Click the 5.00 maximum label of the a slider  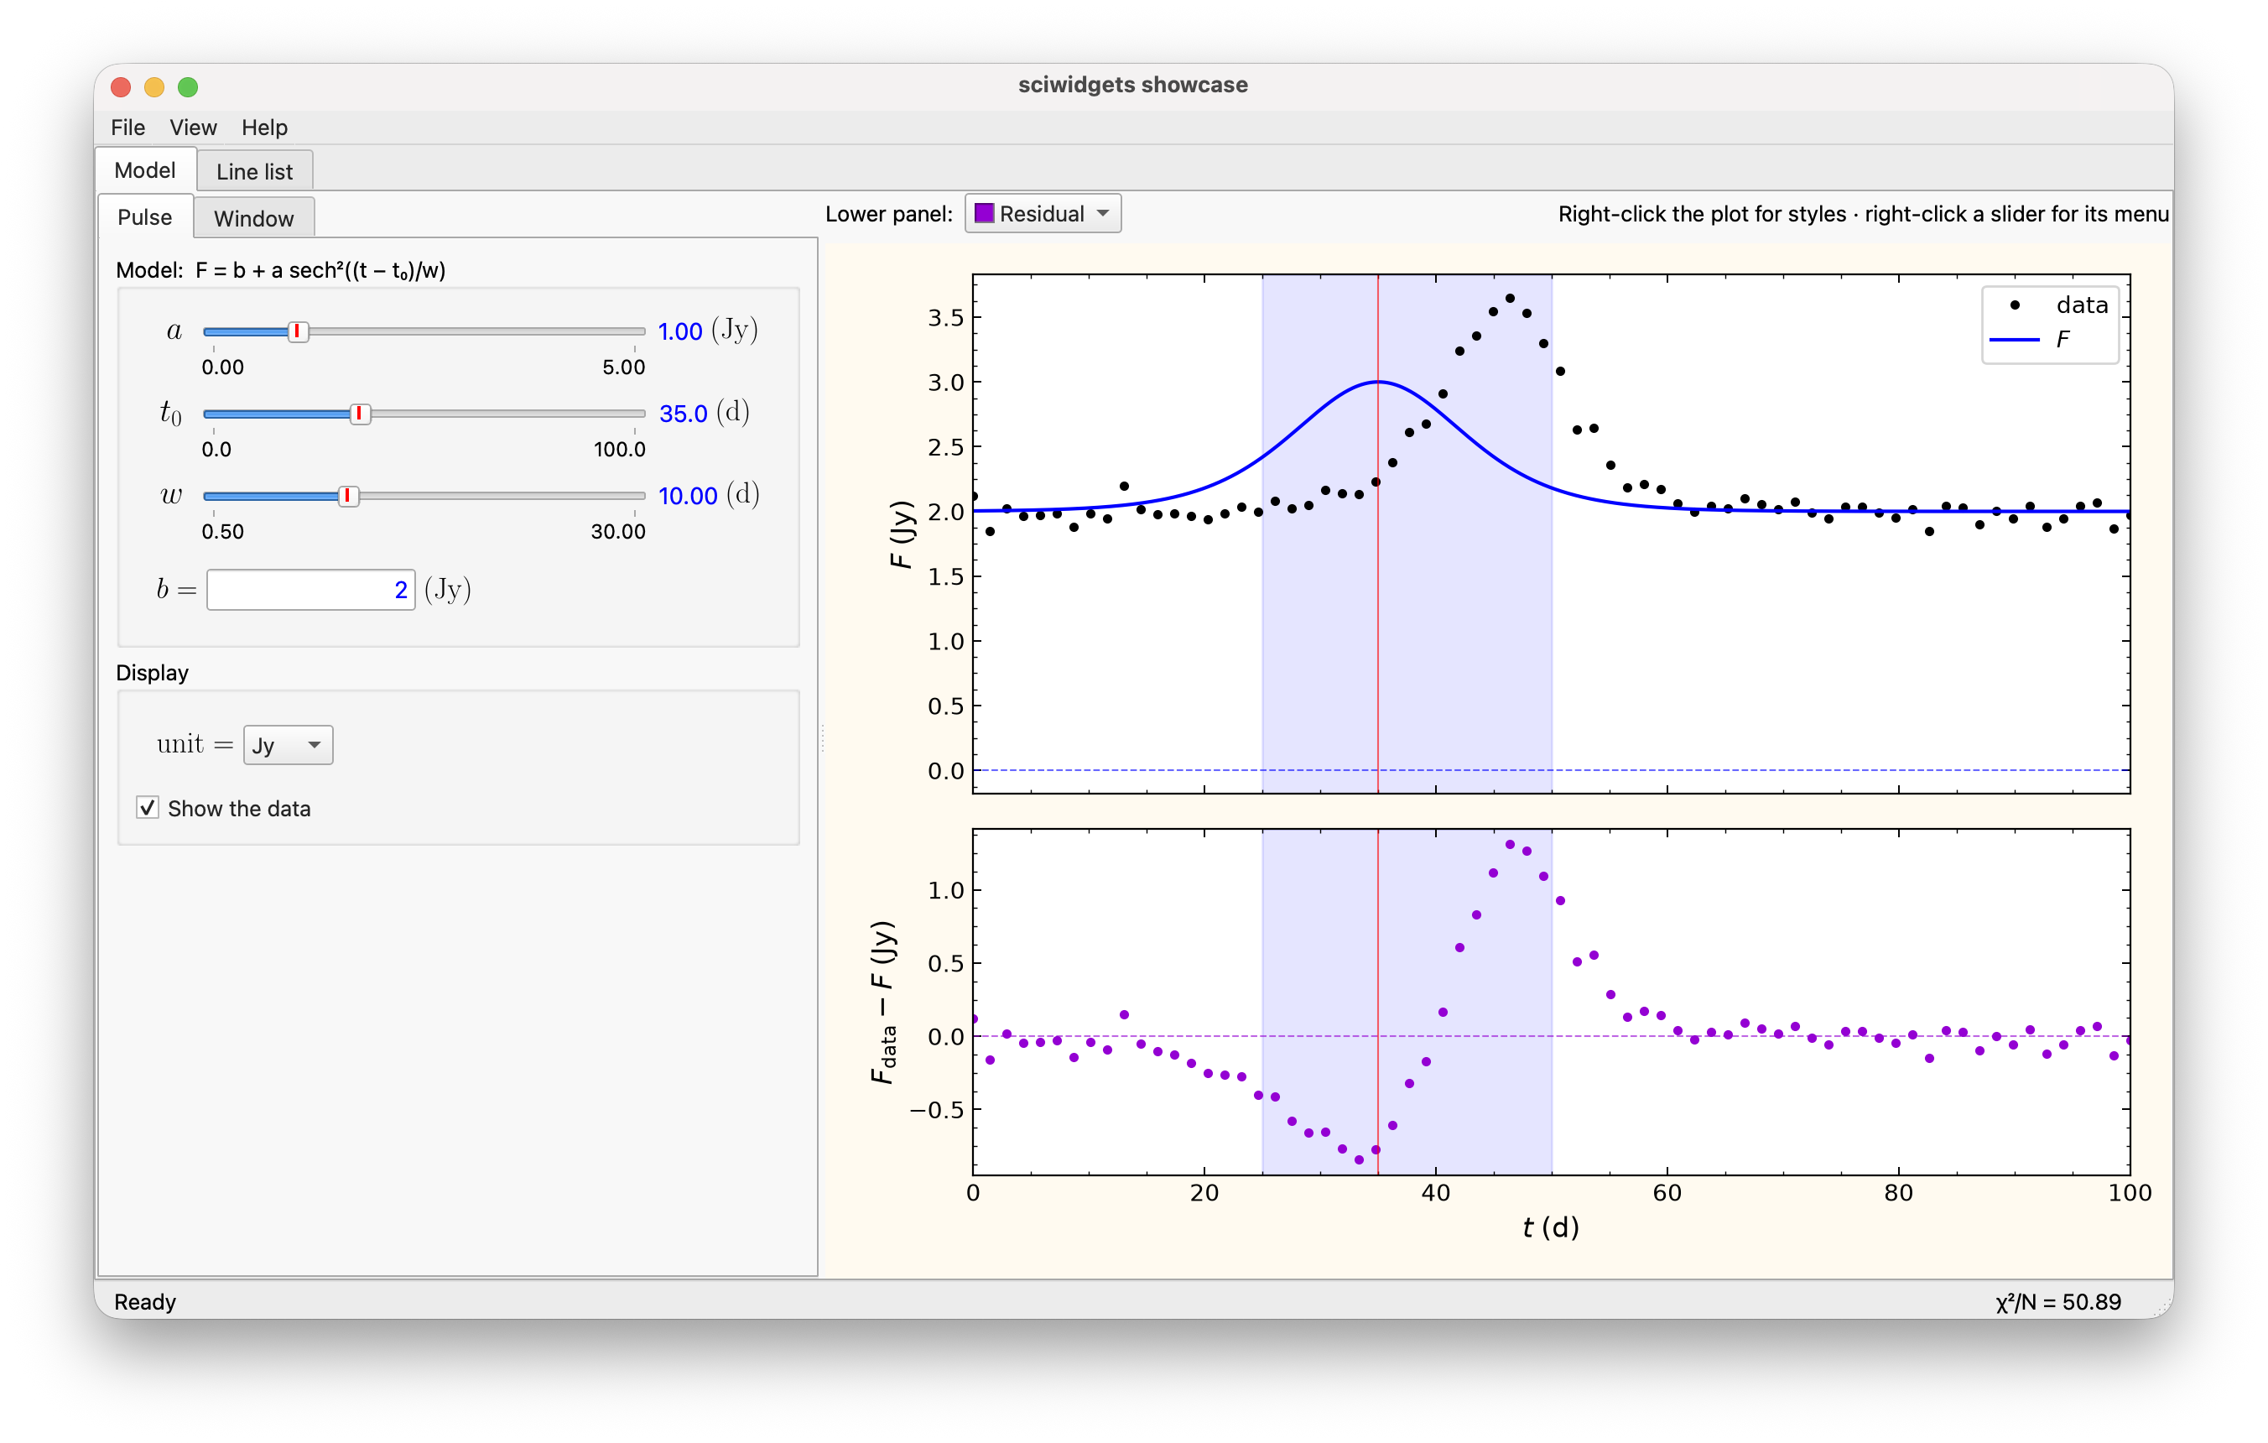click(x=623, y=367)
